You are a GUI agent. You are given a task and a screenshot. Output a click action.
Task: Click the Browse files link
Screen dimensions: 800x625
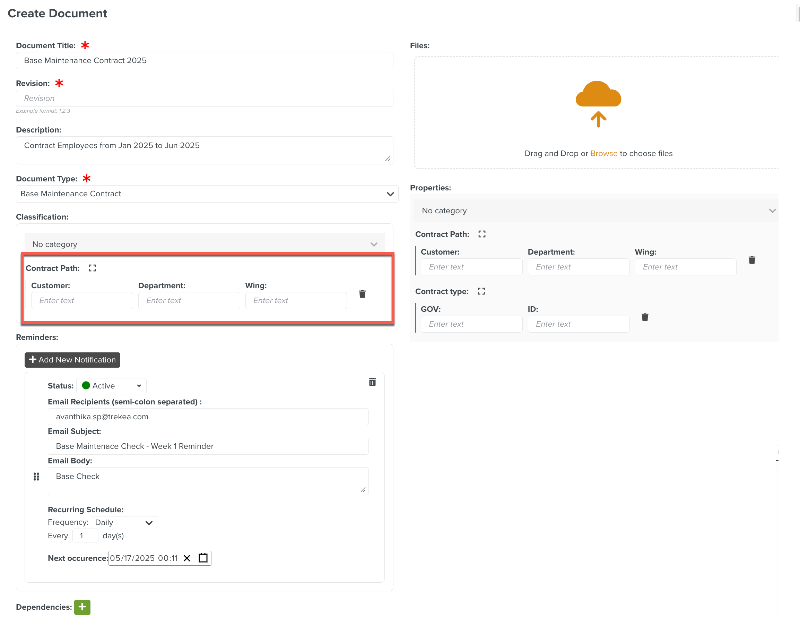click(604, 154)
